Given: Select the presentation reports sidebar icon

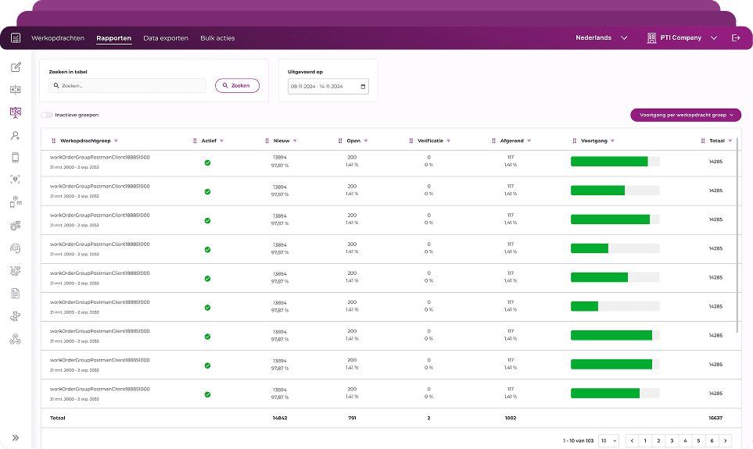Looking at the screenshot, I should (x=16, y=112).
